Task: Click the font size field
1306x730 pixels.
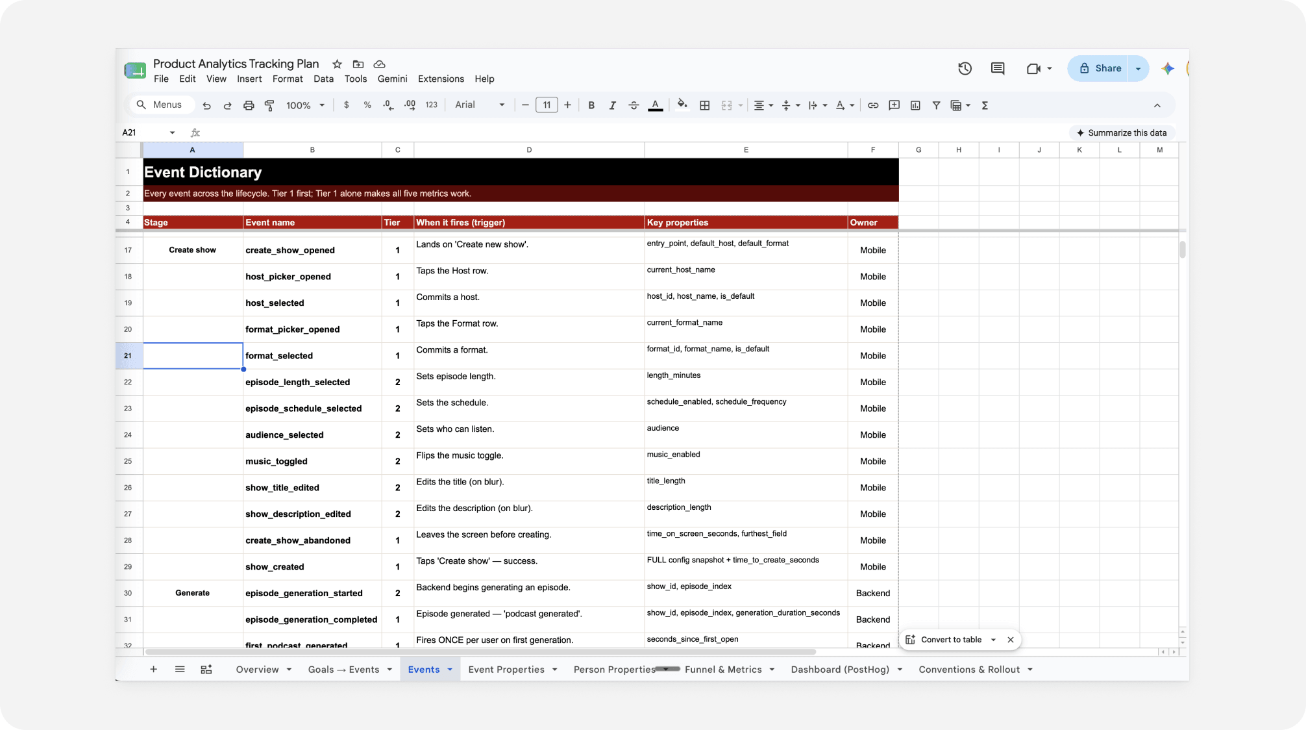Action: tap(547, 105)
